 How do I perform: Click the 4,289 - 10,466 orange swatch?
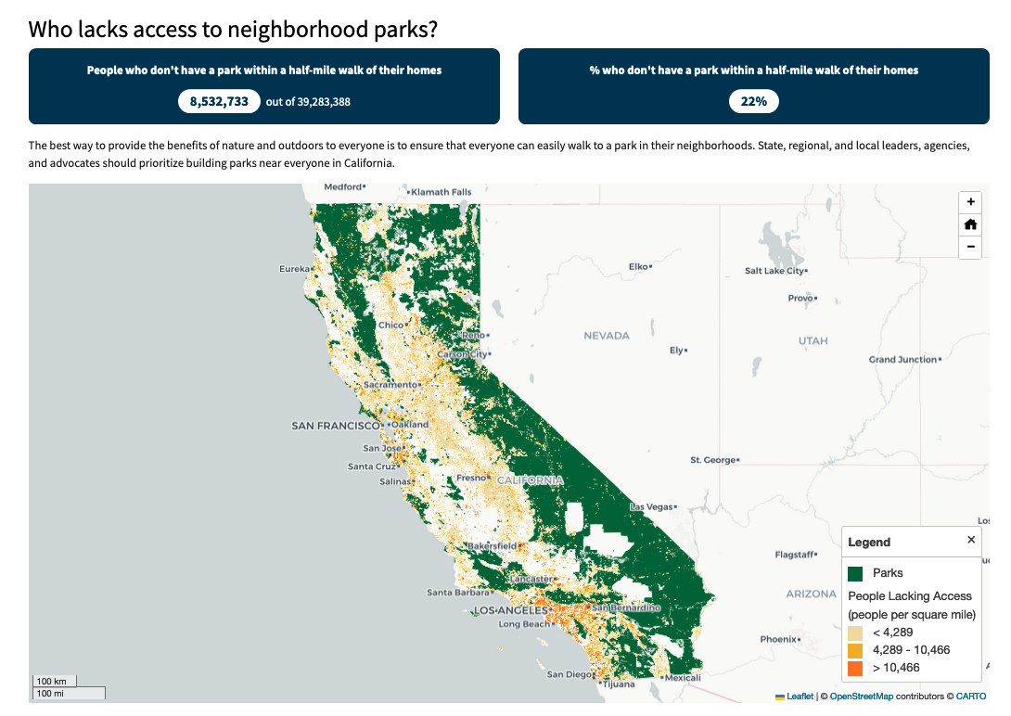855,650
